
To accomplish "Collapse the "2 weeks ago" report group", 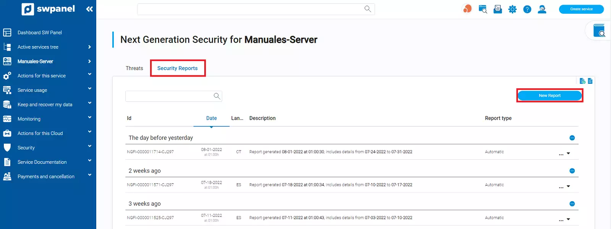I will pos(572,171).
